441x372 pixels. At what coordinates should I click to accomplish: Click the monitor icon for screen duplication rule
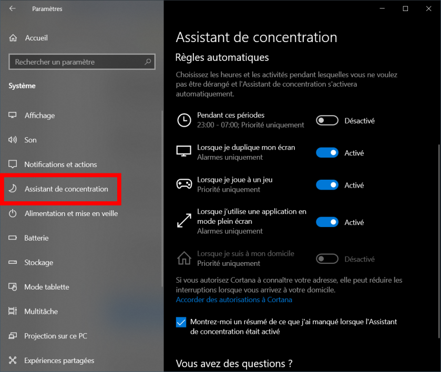point(183,151)
